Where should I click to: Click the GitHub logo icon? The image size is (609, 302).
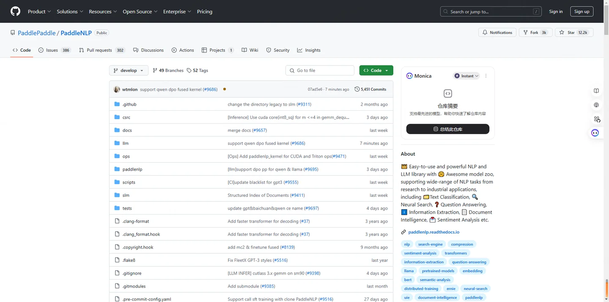pos(16,11)
